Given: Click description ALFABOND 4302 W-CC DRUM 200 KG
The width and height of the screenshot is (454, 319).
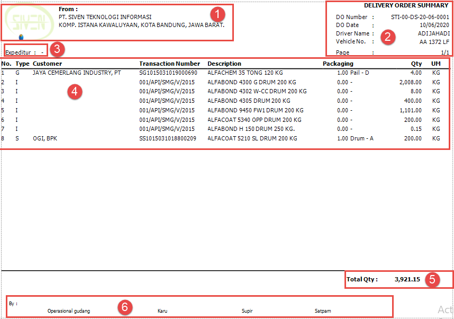Looking at the screenshot, I should tap(257, 91).
